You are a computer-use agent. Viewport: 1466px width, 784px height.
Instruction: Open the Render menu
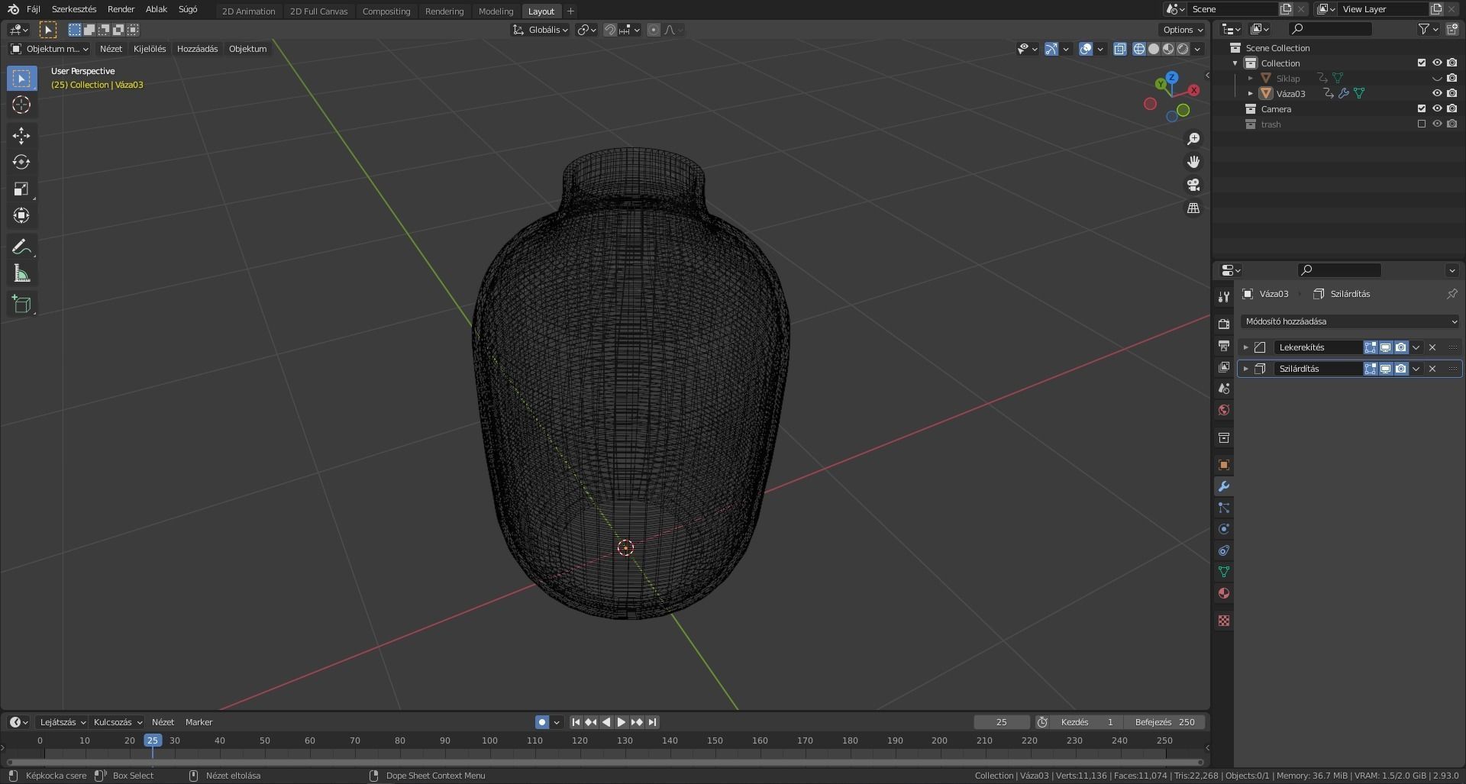coord(121,9)
